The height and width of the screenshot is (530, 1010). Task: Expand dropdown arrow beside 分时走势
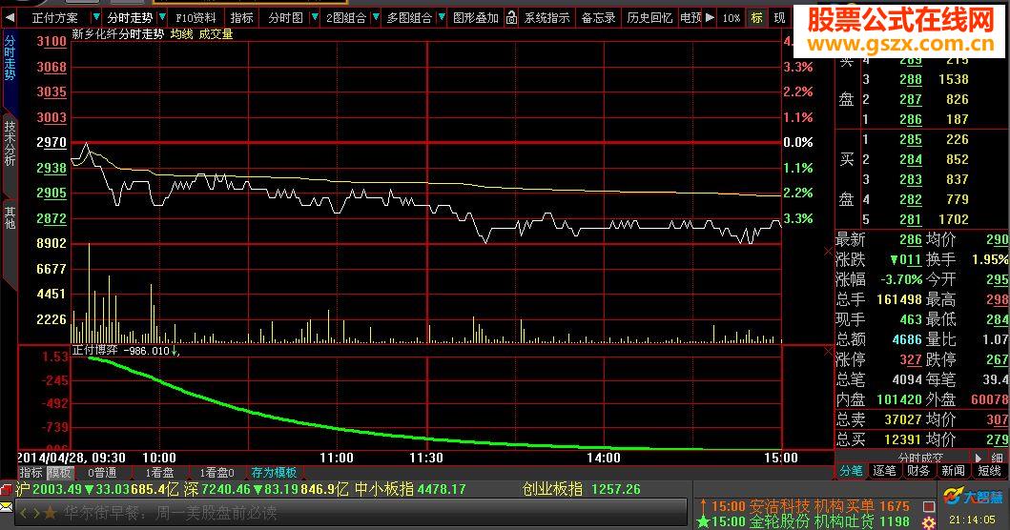(x=162, y=17)
